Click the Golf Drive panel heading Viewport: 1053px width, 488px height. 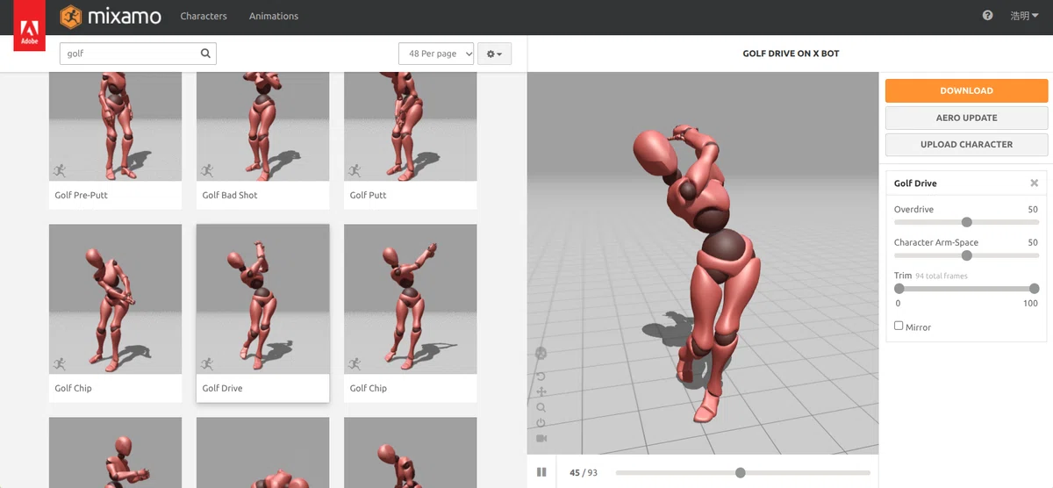pyautogui.click(x=915, y=183)
